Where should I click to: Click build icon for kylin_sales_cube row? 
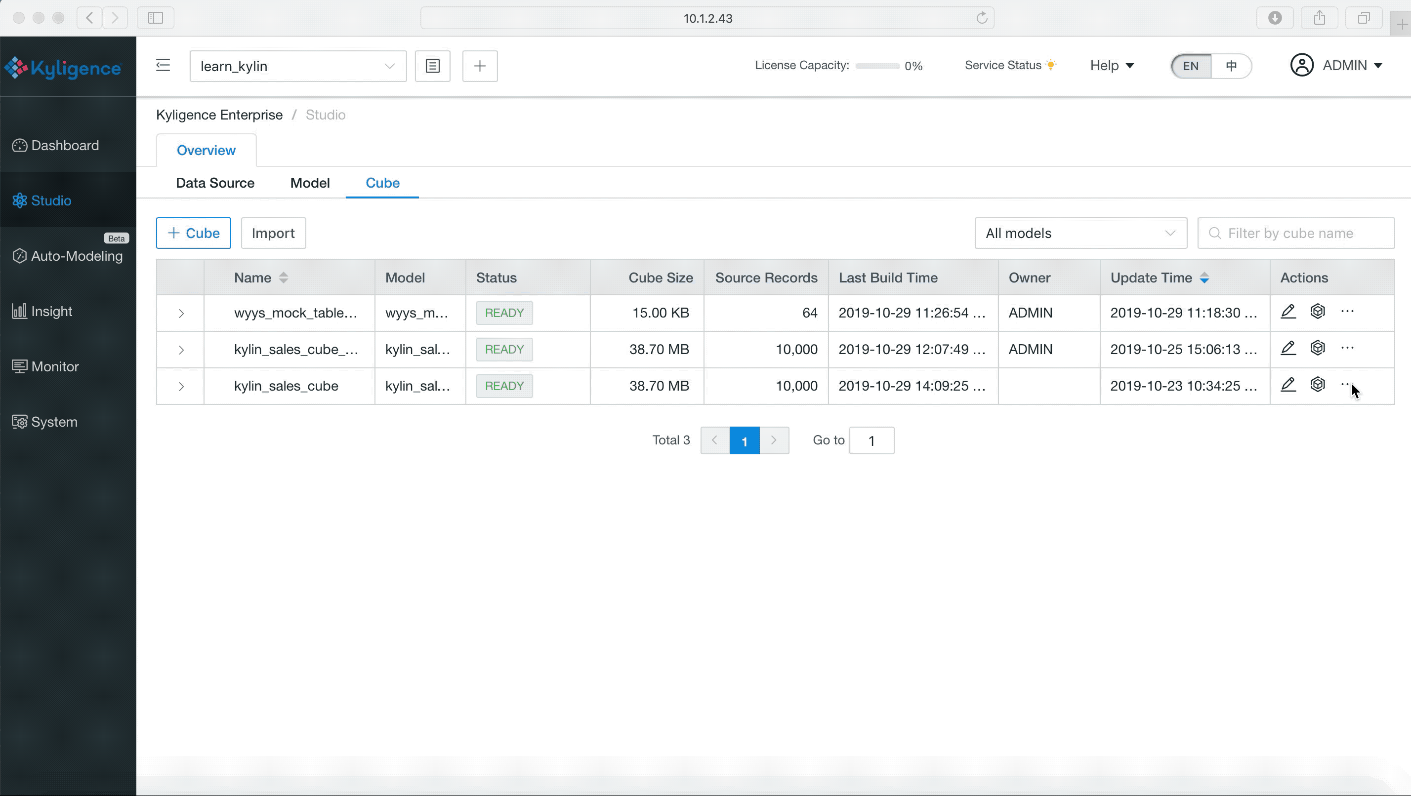pyautogui.click(x=1317, y=384)
